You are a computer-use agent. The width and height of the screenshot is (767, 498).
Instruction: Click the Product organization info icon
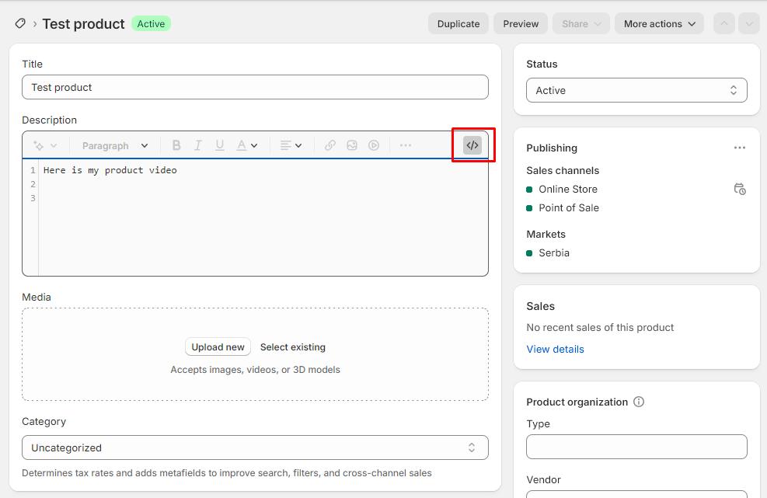[x=638, y=402]
